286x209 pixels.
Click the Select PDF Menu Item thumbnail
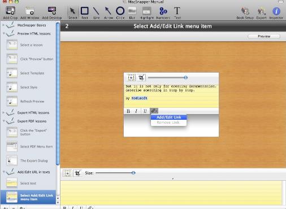point(12,146)
